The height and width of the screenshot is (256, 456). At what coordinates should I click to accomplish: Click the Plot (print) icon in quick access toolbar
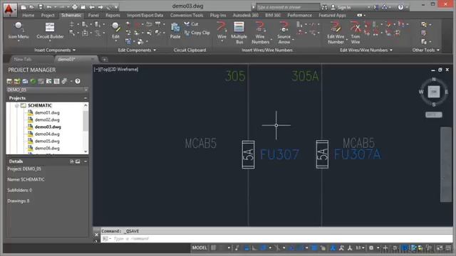(x=75, y=7)
